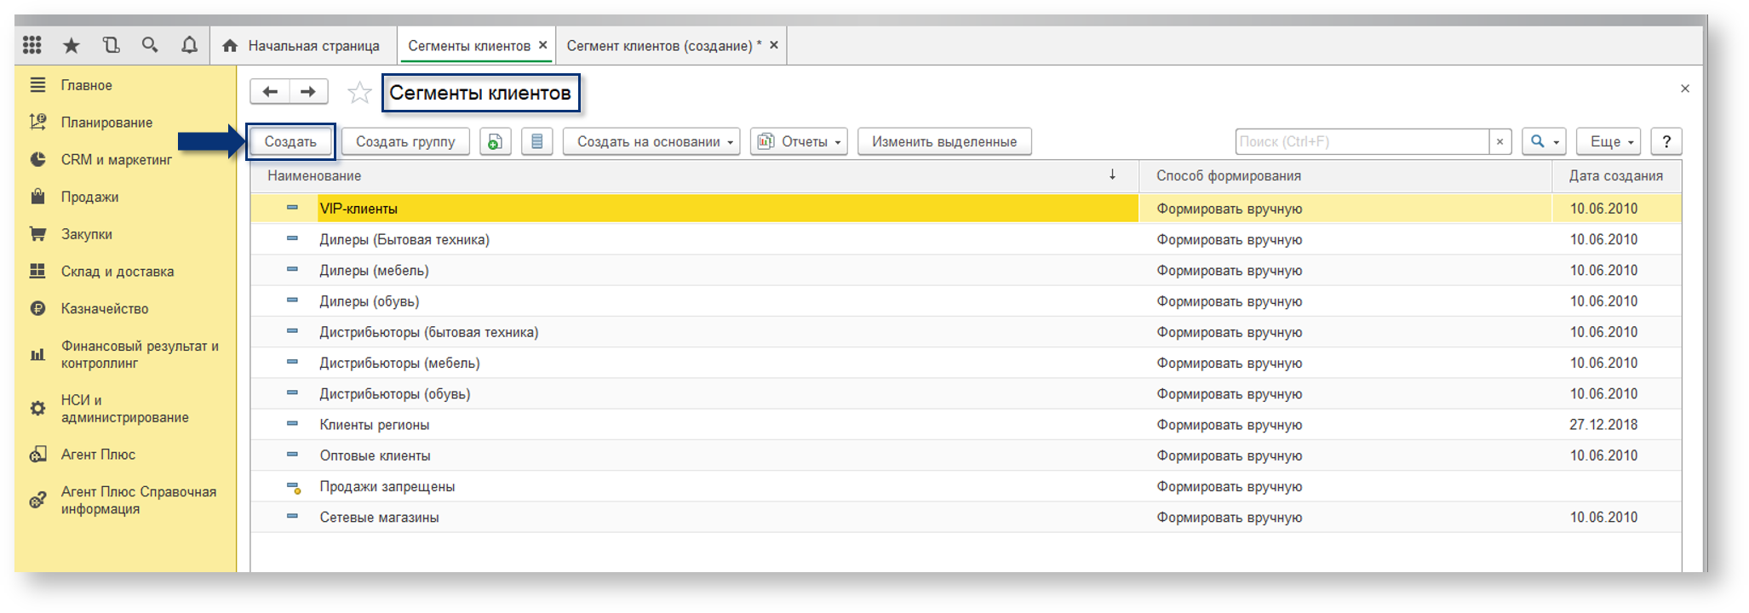Select the Клиенты регионы row

tap(966, 425)
